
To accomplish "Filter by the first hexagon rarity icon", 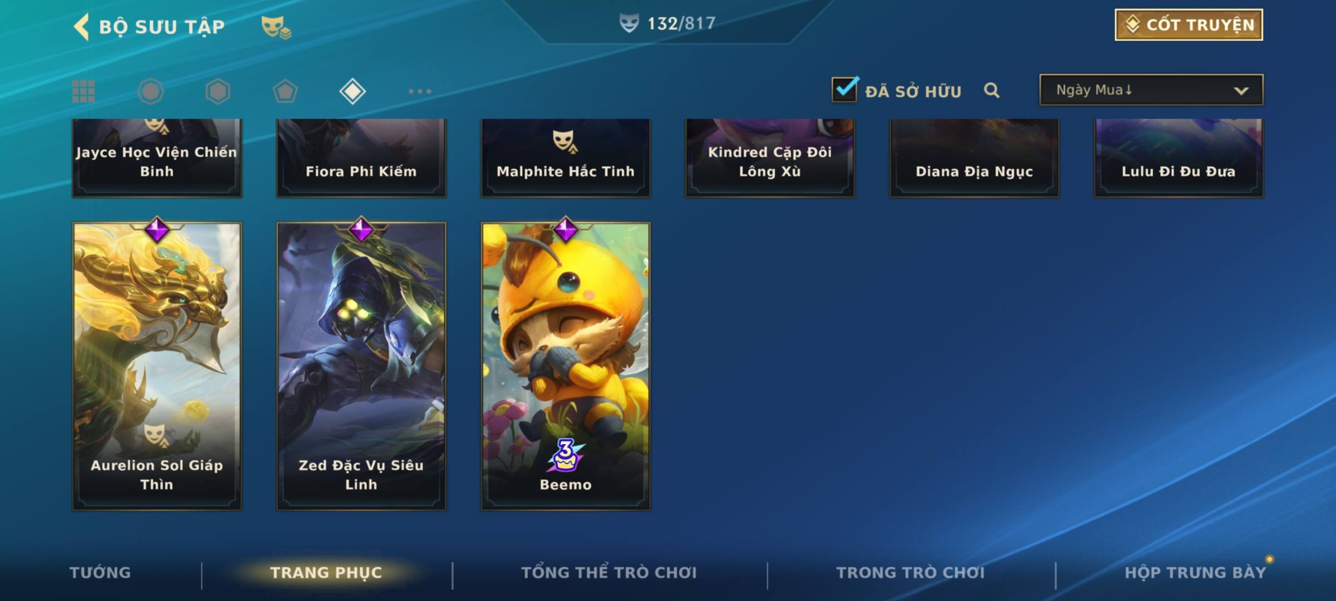I will tap(151, 91).
